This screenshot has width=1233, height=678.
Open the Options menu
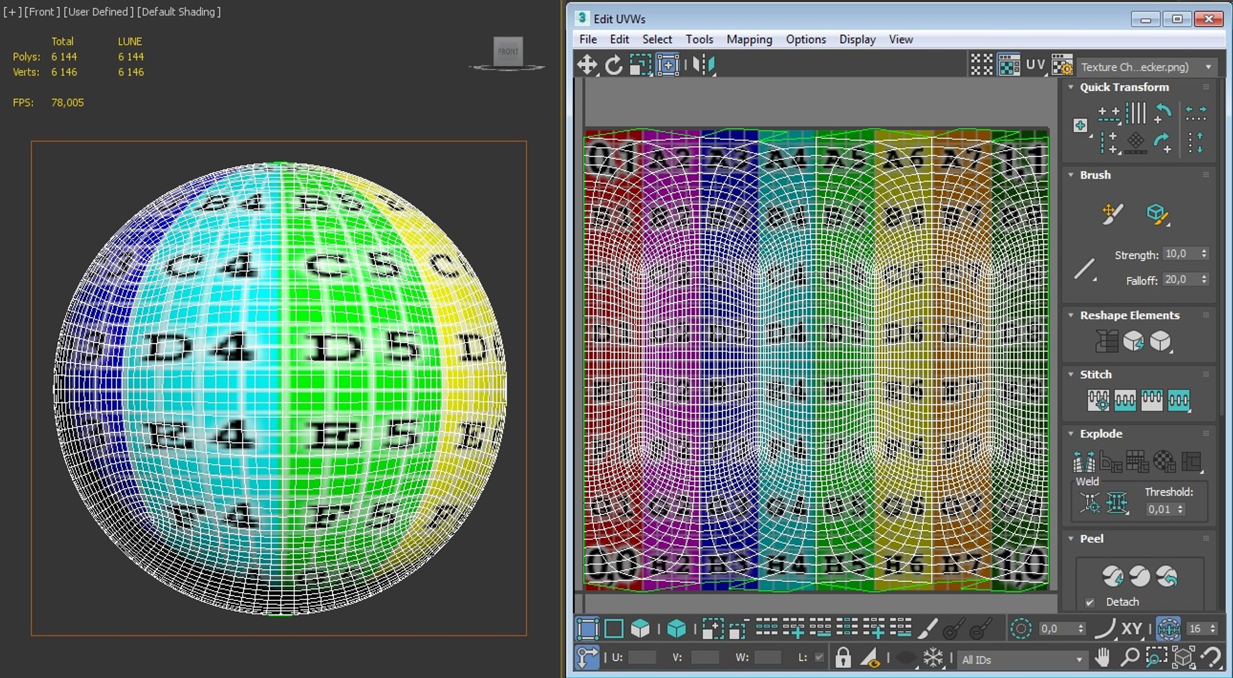(806, 39)
